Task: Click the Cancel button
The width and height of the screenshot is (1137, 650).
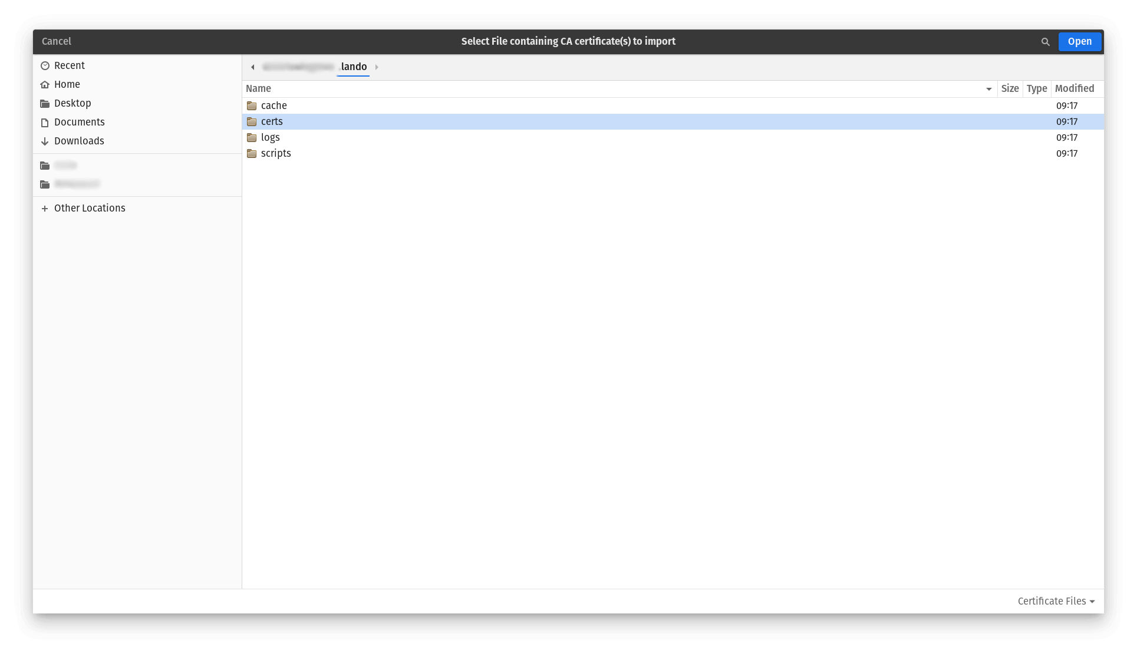Action: 56,41
